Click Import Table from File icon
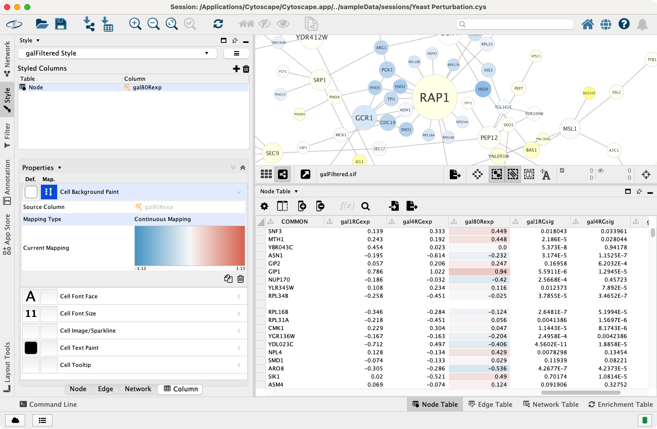The height and width of the screenshot is (429, 657). click(x=107, y=24)
